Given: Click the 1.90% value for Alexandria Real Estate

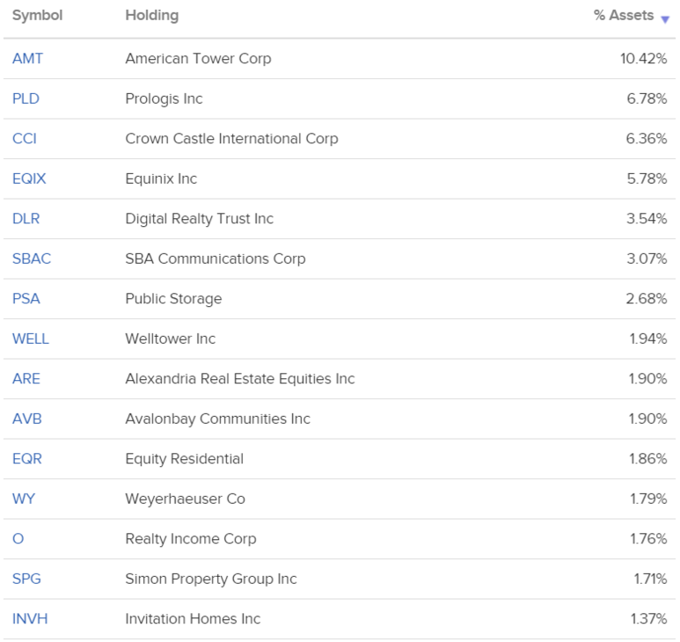Looking at the screenshot, I should (648, 378).
